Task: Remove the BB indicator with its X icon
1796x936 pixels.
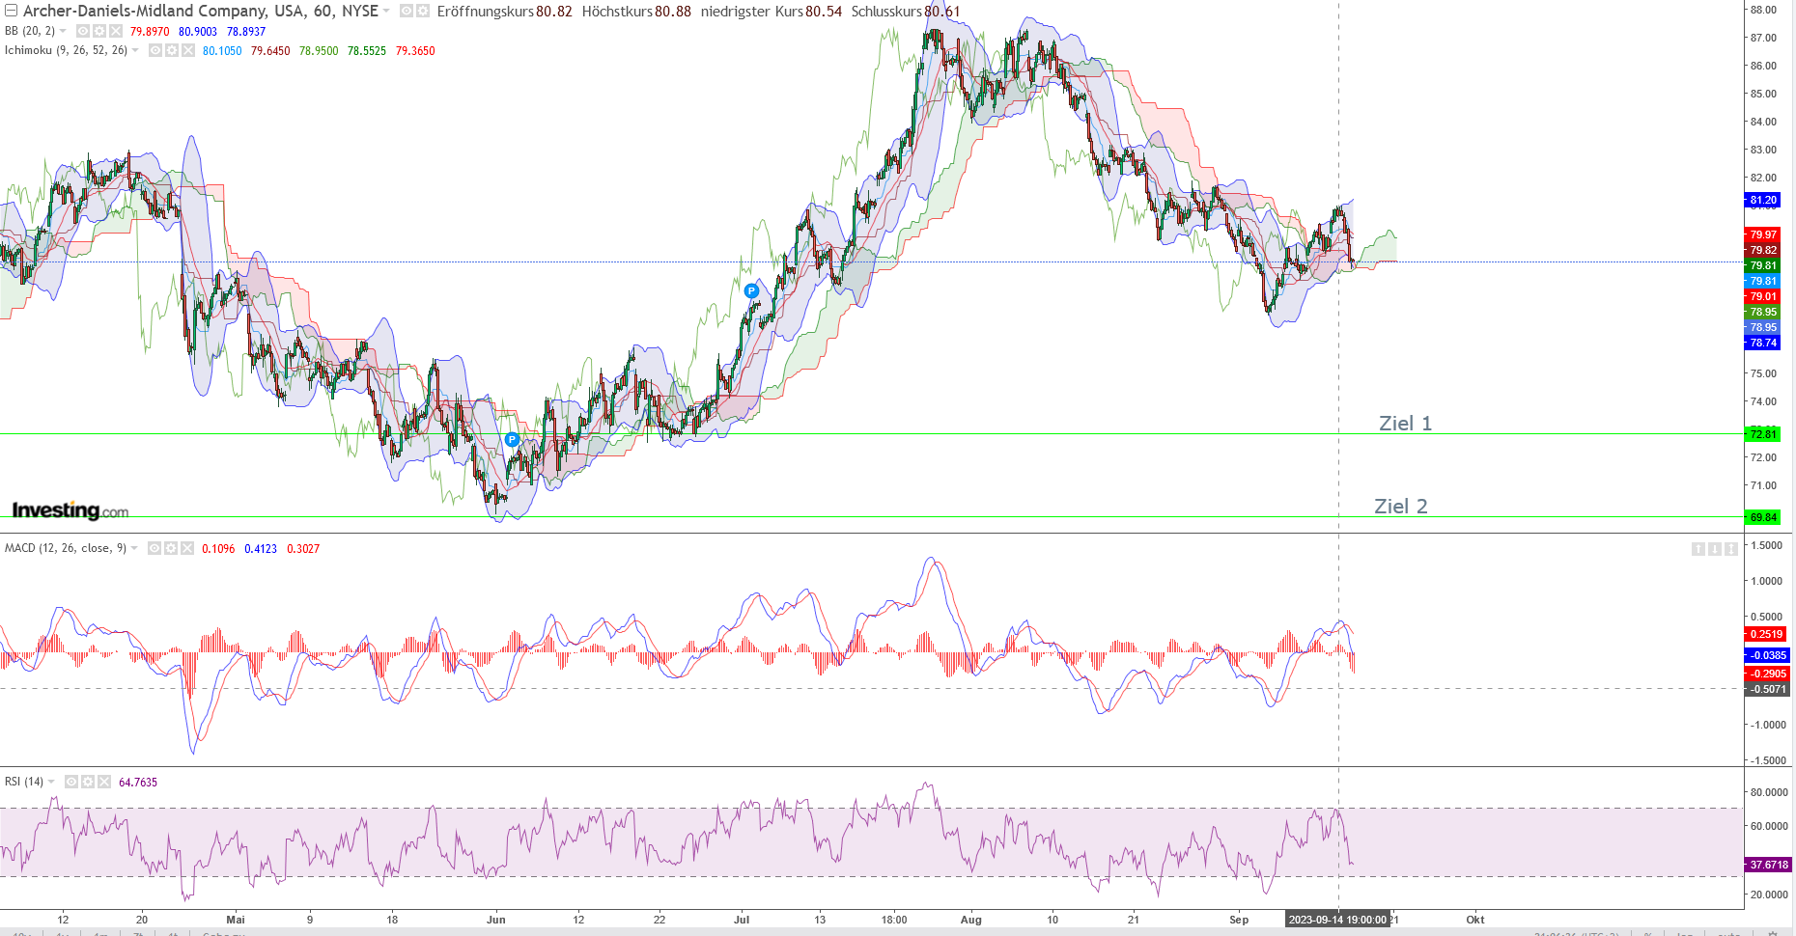Action: pyautogui.click(x=118, y=31)
